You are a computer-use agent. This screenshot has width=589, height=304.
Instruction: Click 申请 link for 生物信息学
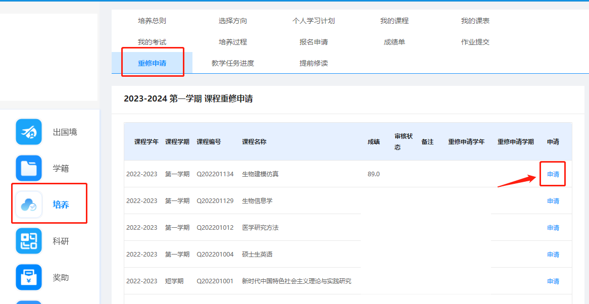coord(553,201)
